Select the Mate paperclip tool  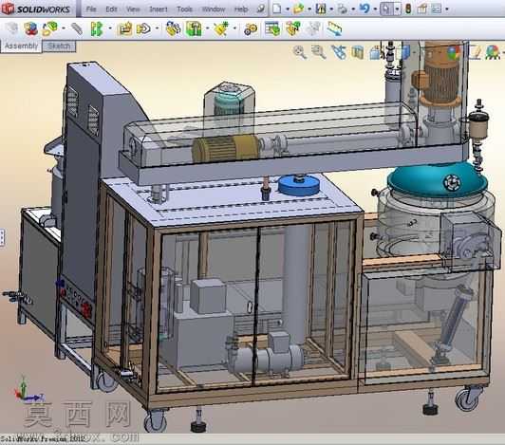point(77,29)
